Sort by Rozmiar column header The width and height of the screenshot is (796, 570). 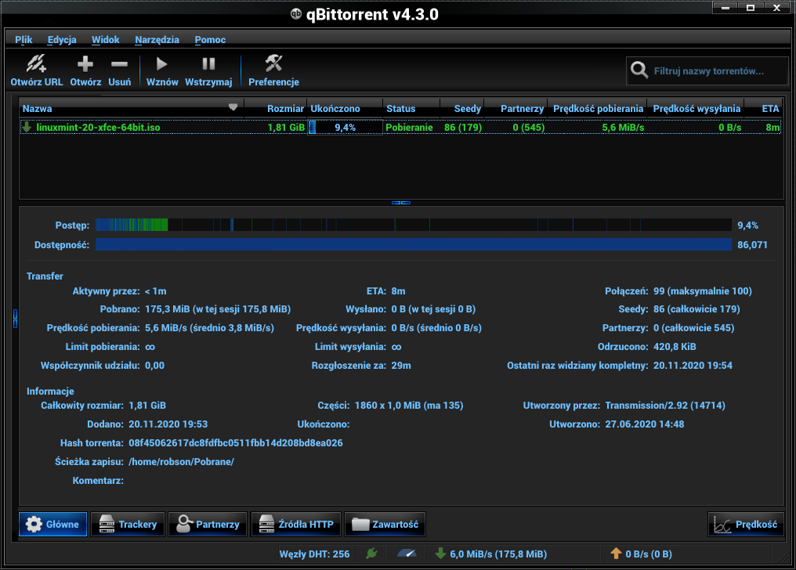click(276, 109)
